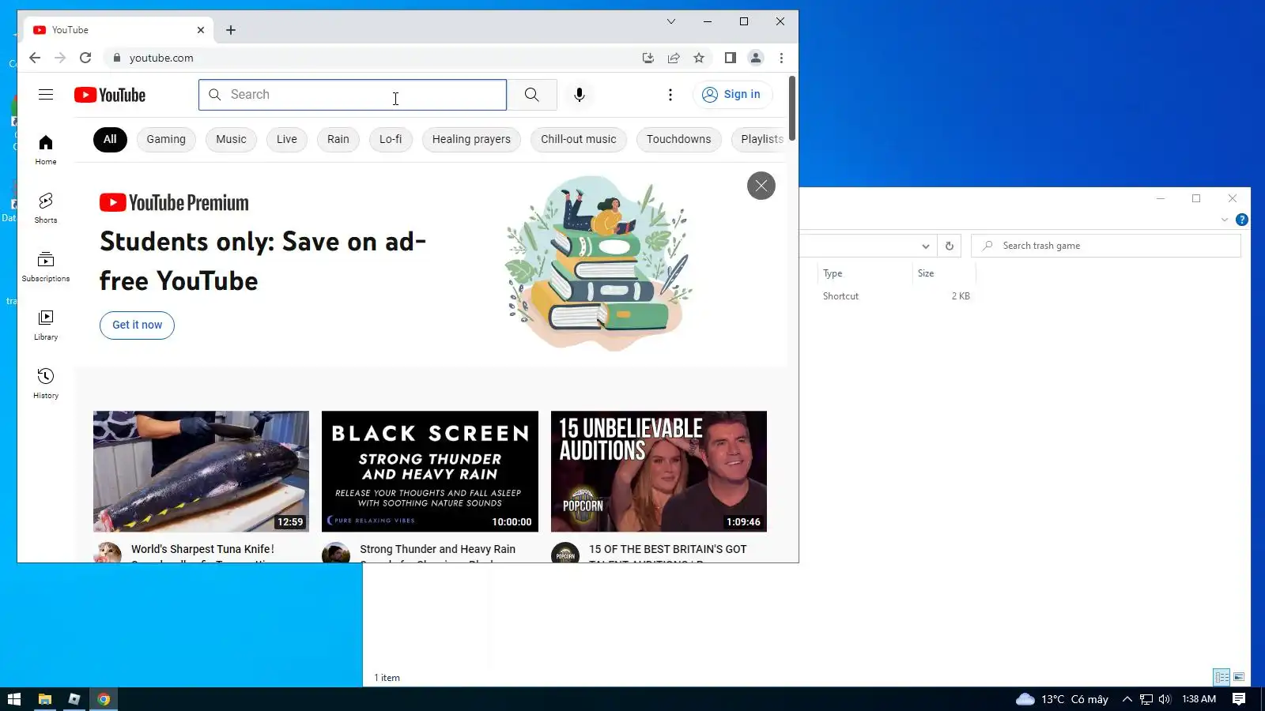Open the Windows Start menu

14,699
